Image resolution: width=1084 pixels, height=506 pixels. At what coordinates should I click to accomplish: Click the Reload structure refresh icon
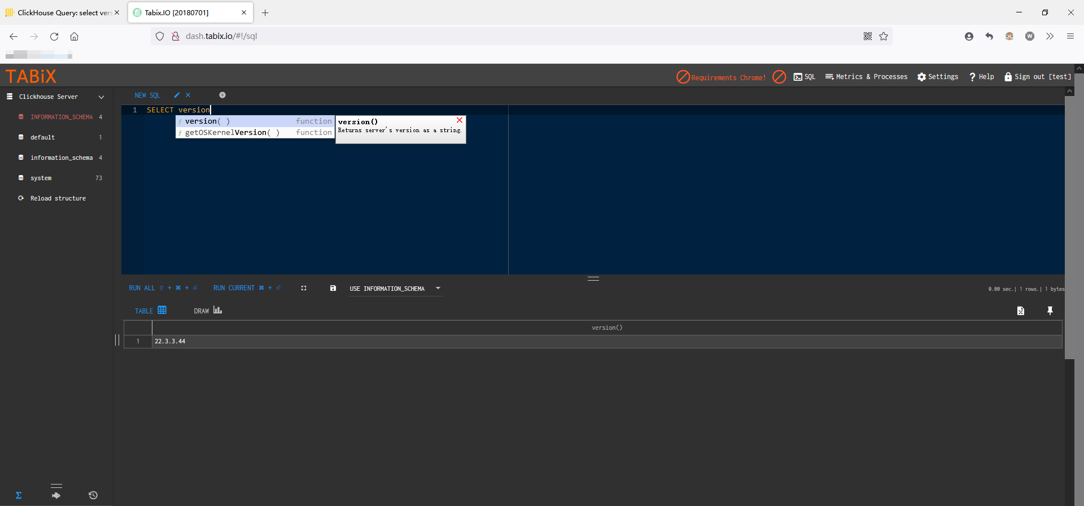tap(21, 198)
